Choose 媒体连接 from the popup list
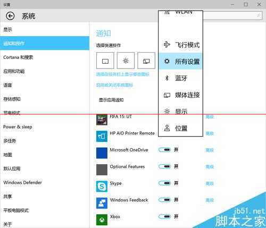The height and width of the screenshot is (228, 266). click(180, 95)
